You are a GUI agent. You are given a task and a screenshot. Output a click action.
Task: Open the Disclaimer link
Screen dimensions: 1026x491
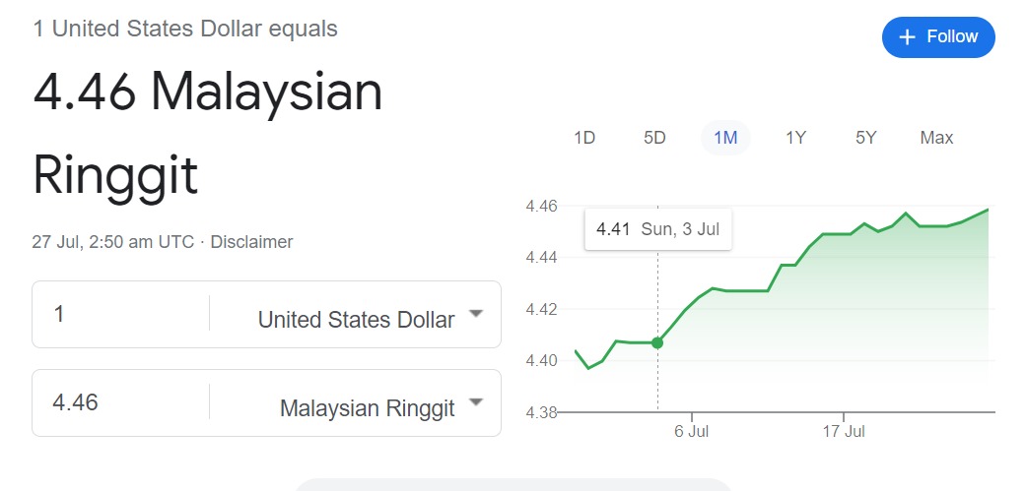(251, 242)
